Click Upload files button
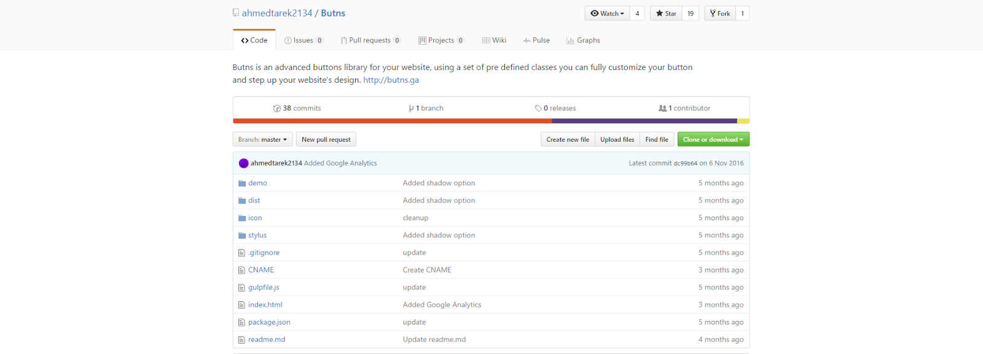Image resolution: width=983 pixels, height=354 pixels. 617,139
